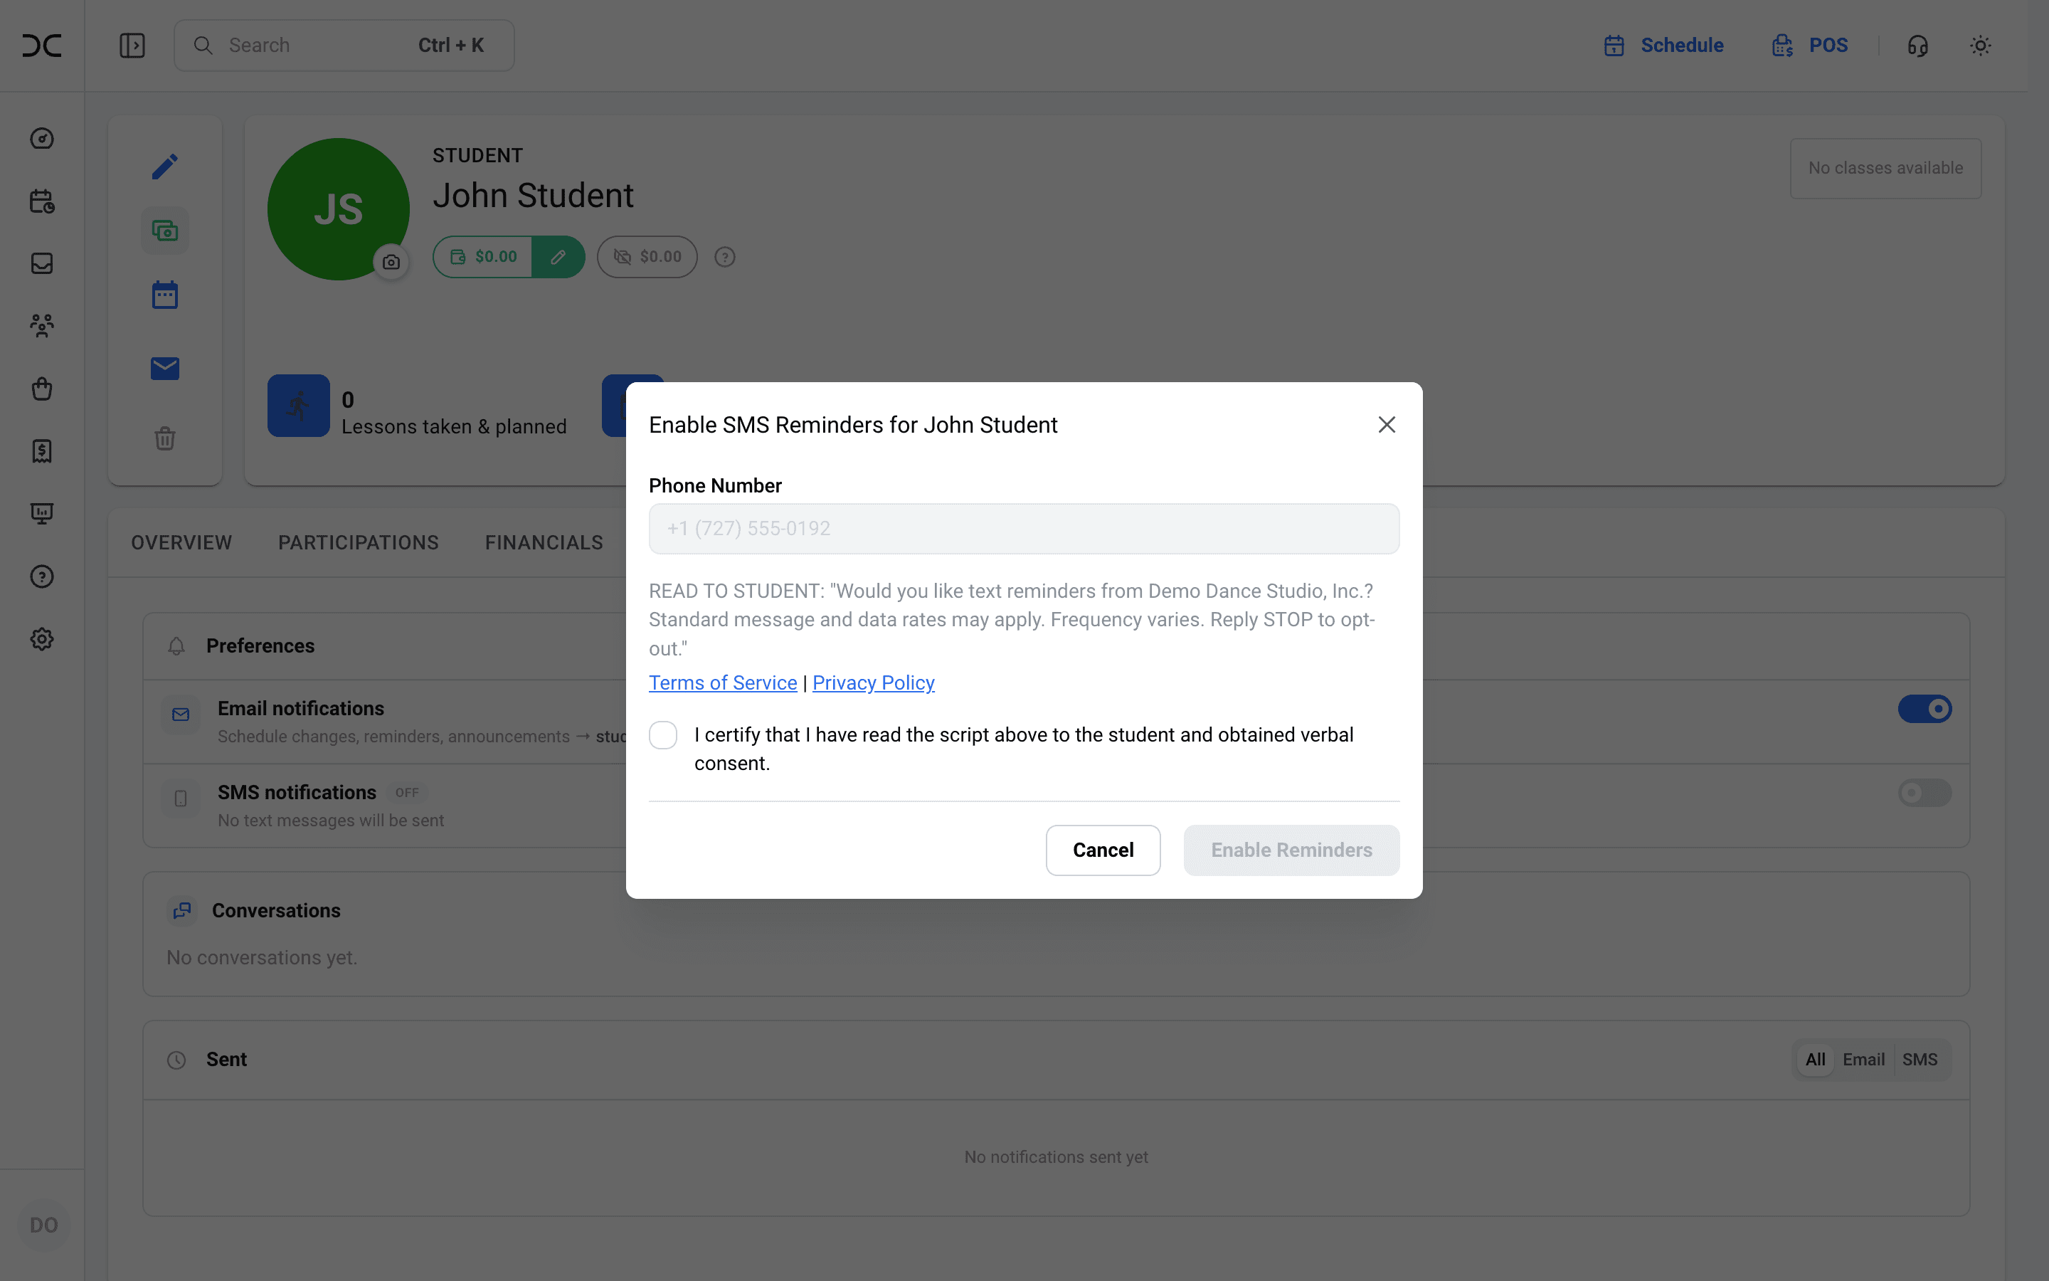
Task: Close the Enable SMS Reminders dialog
Action: pyautogui.click(x=1386, y=424)
